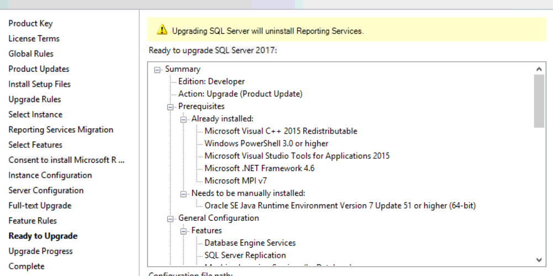Collapse the Needs to be manually installed node
Screen dimensions: 553x276
(184, 194)
